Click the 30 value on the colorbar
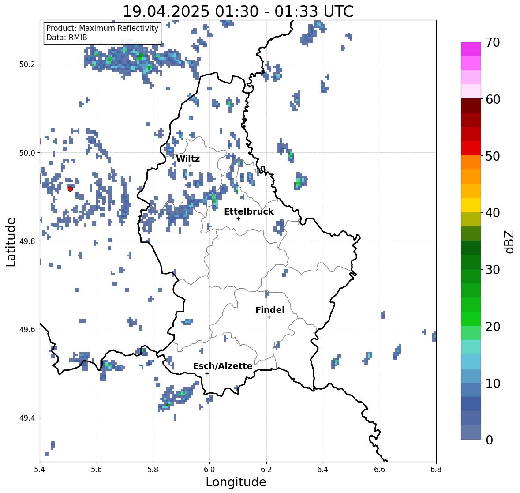This screenshot has height=493, width=520. (493, 270)
